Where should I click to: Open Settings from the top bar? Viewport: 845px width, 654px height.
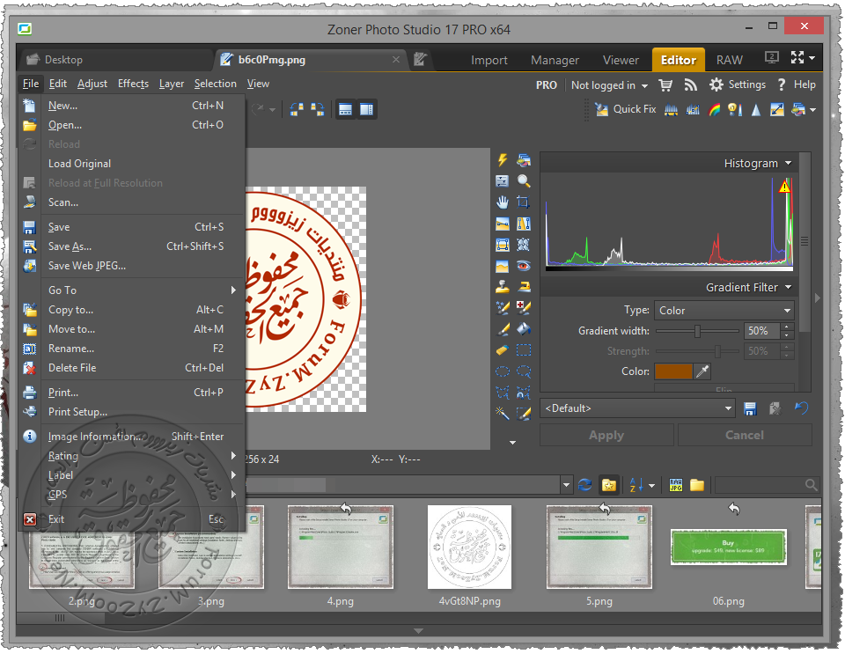pos(738,85)
